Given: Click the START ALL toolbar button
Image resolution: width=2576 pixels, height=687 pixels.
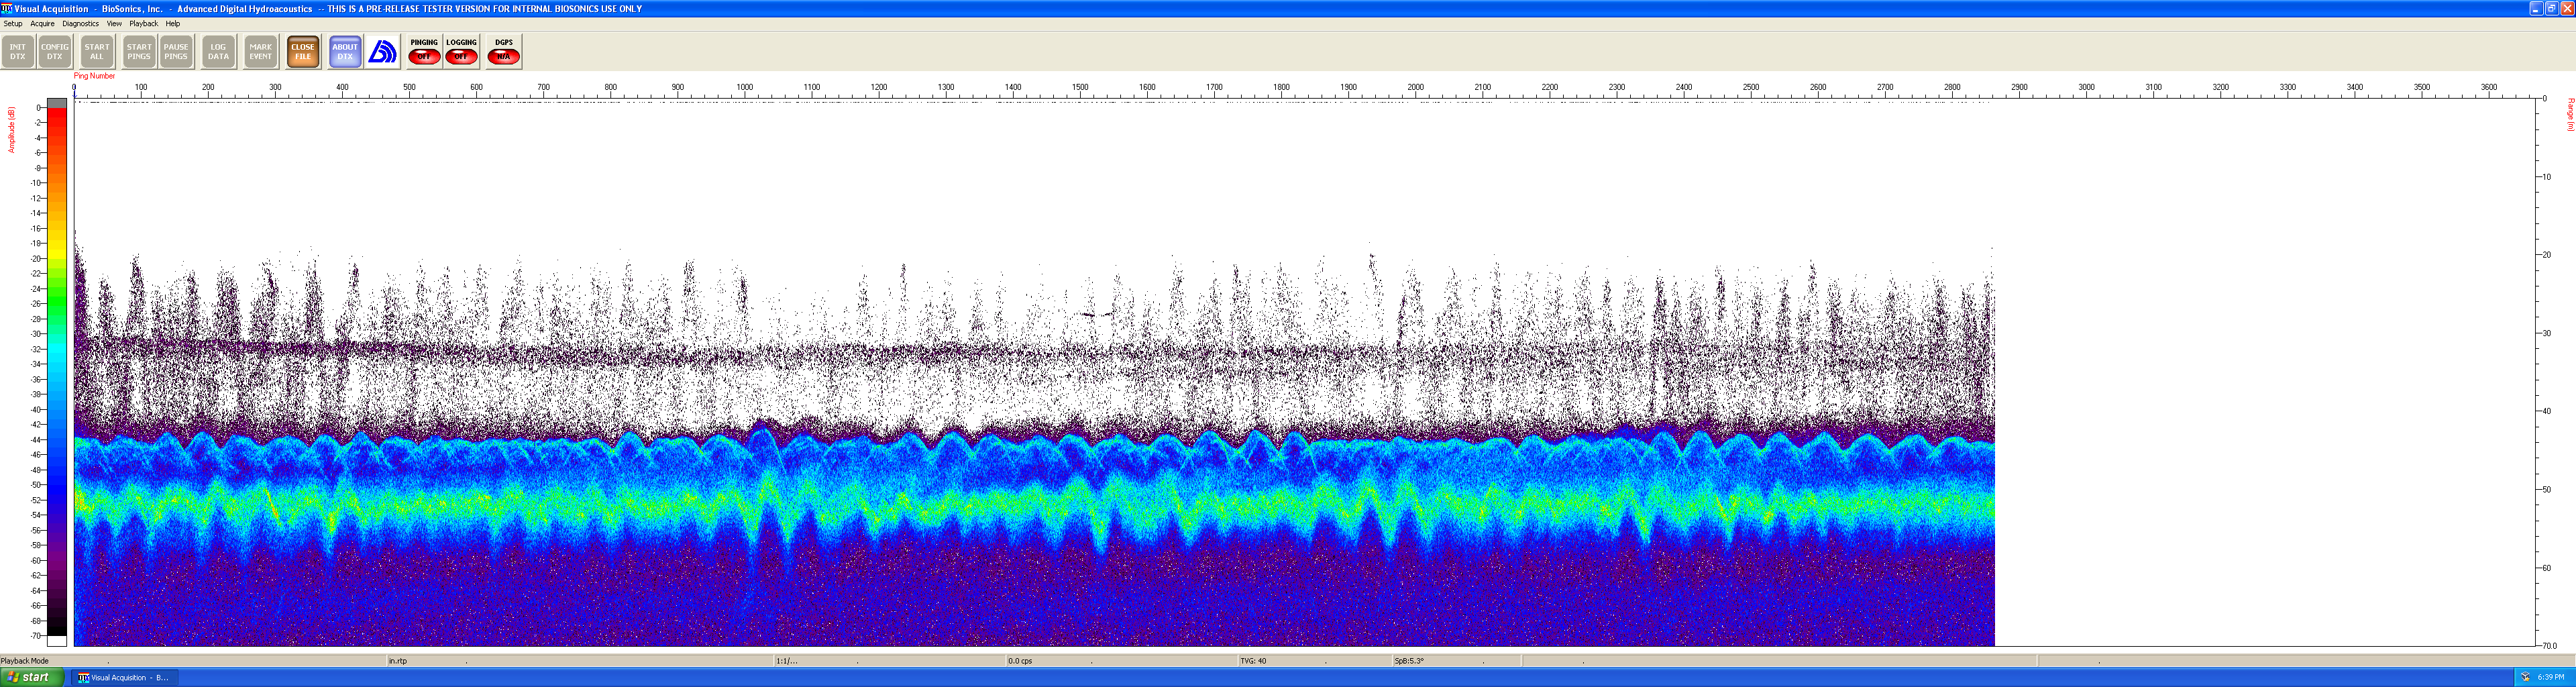Looking at the screenshot, I should [97, 52].
